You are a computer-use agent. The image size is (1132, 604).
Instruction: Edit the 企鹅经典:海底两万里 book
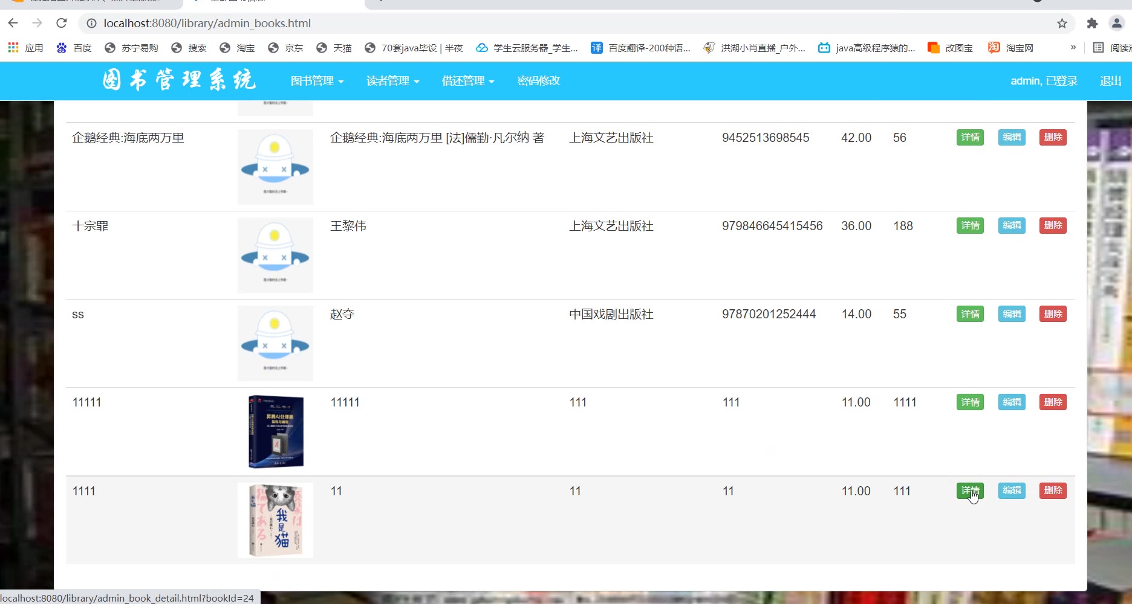click(1012, 137)
